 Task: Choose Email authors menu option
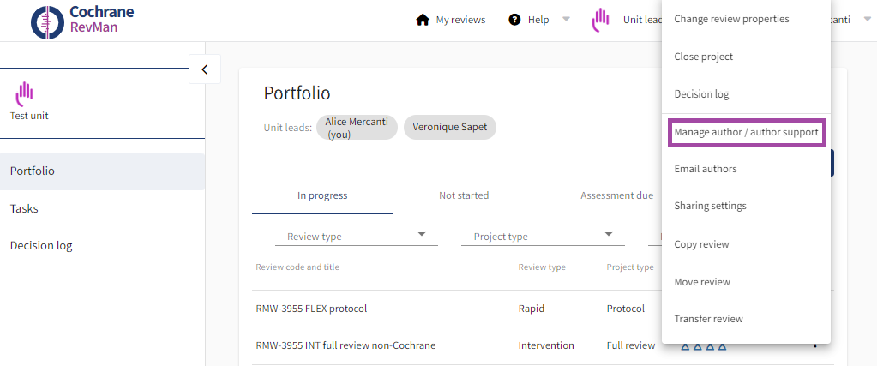tap(705, 169)
